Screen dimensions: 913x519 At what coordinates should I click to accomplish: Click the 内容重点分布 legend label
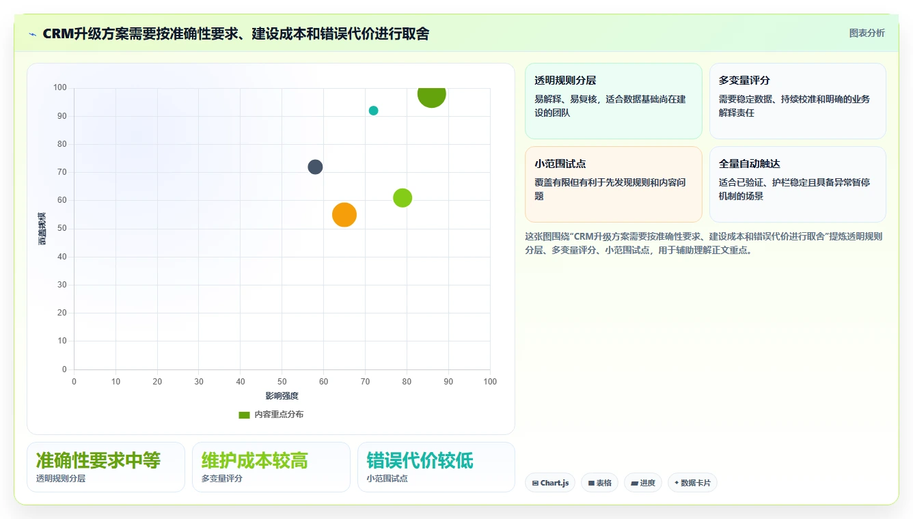[x=279, y=415]
